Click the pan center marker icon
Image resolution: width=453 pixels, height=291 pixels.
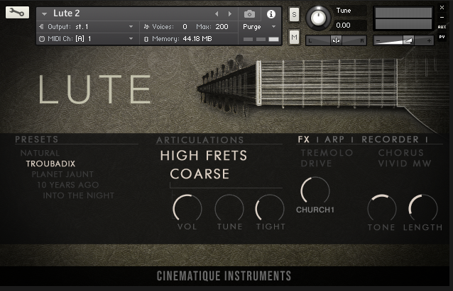[x=336, y=40]
